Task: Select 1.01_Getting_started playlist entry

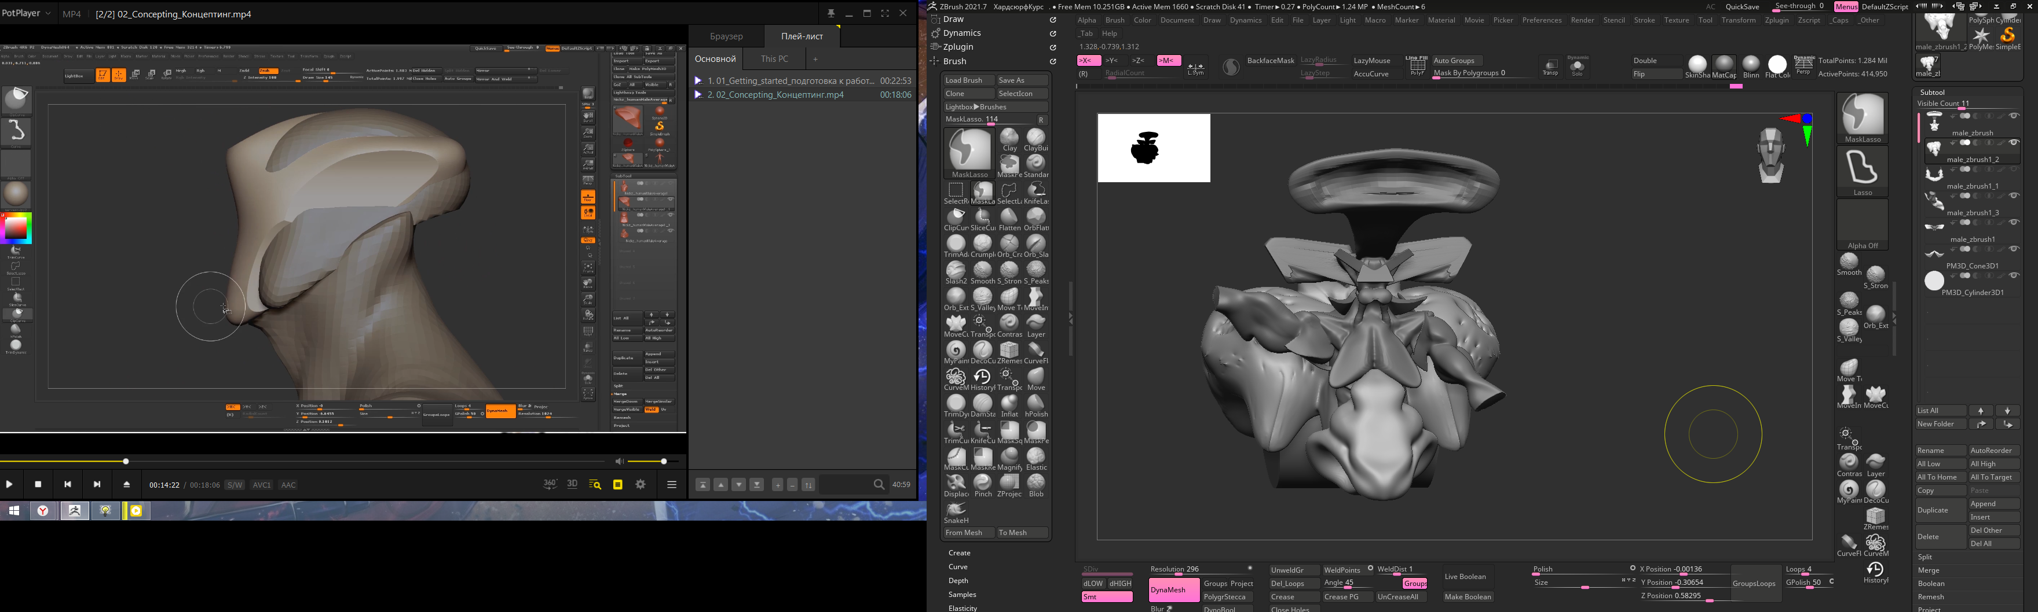Action: tap(802, 80)
